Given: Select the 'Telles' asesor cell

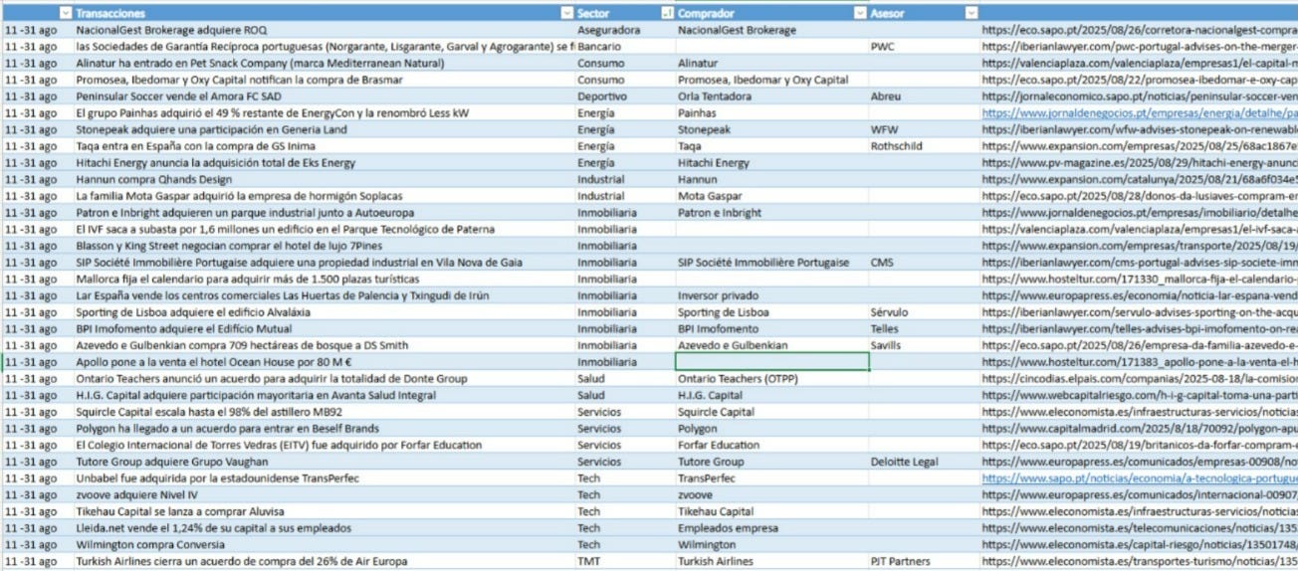Looking at the screenshot, I should pyautogui.click(x=925, y=329).
